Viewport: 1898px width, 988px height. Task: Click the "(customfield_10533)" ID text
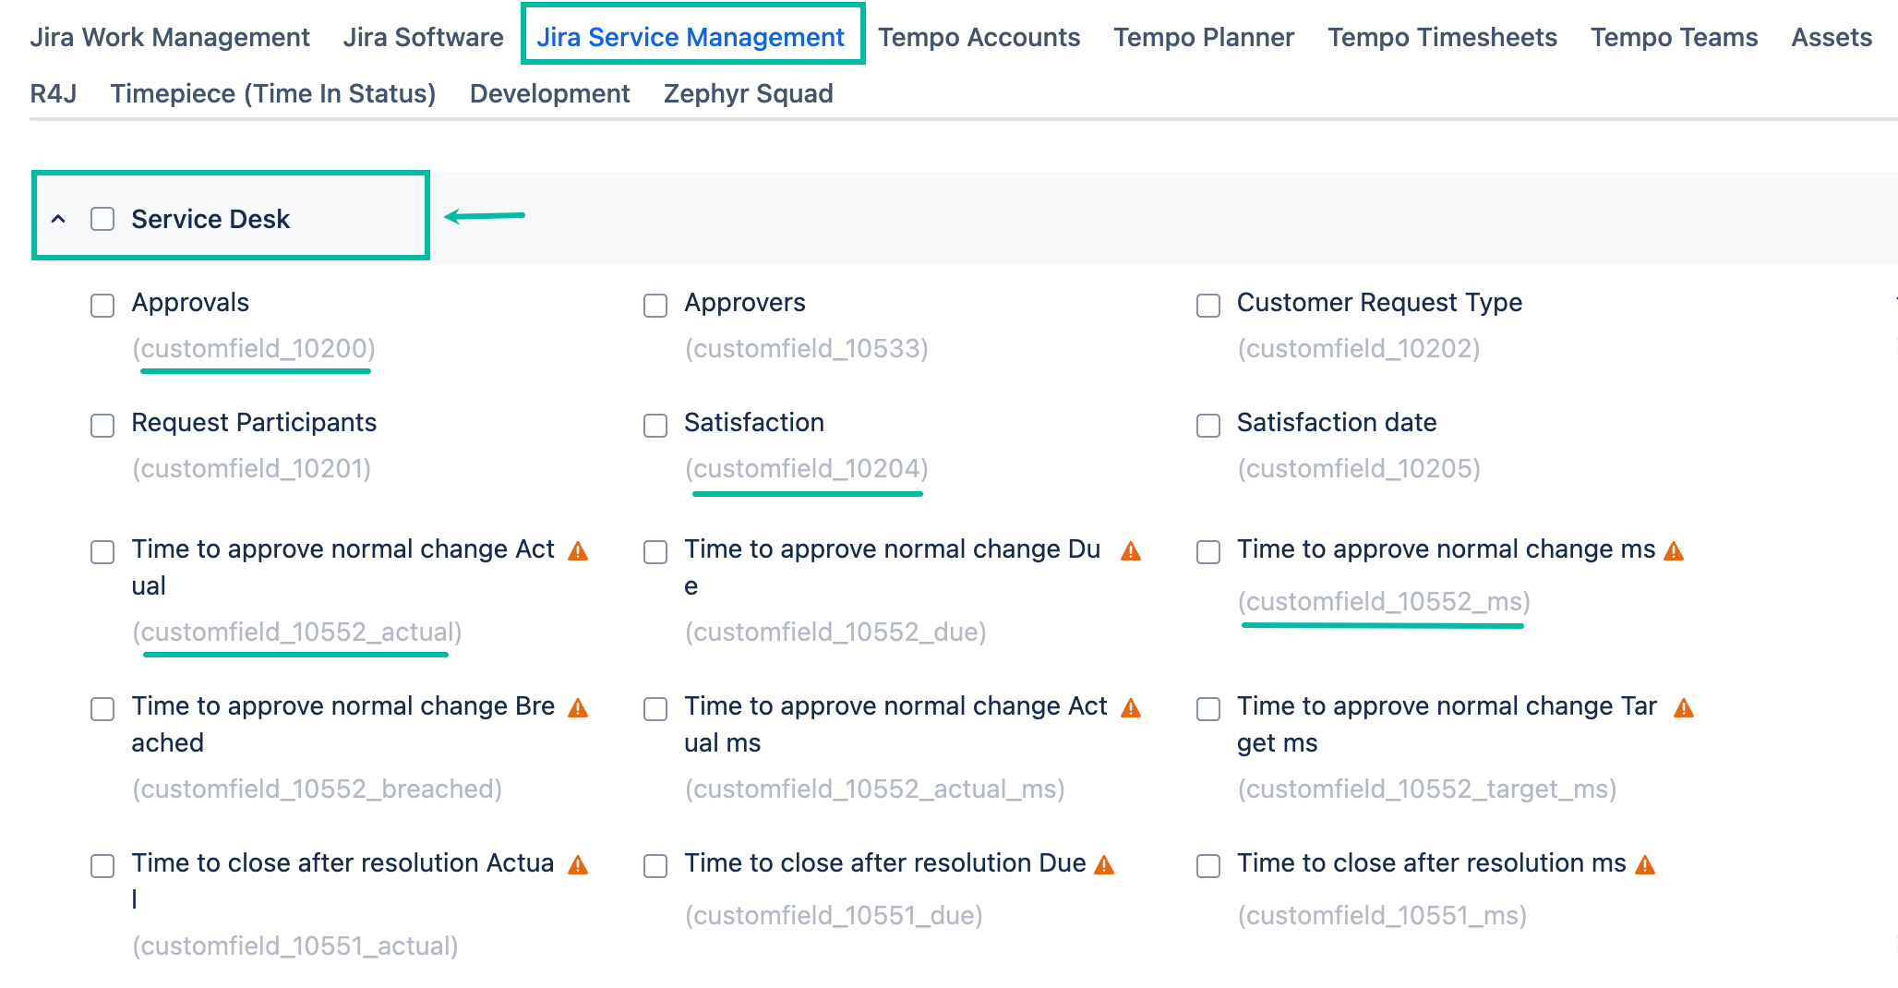[807, 348]
